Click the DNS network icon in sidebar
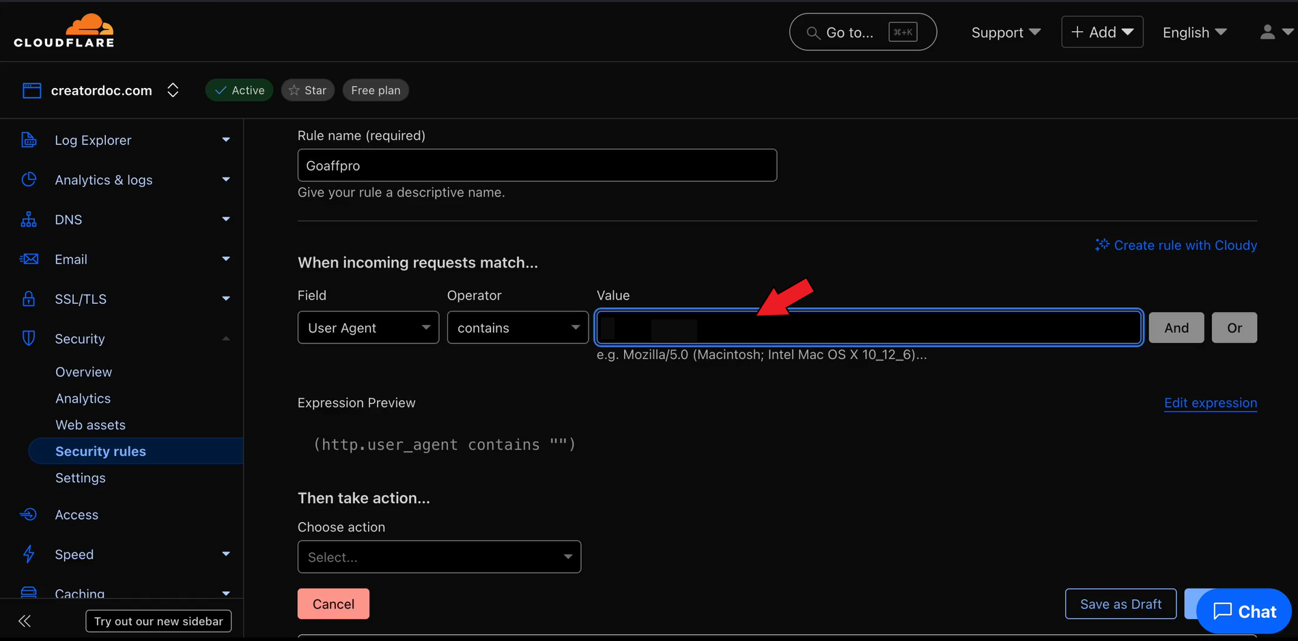This screenshot has width=1298, height=641. [x=29, y=220]
